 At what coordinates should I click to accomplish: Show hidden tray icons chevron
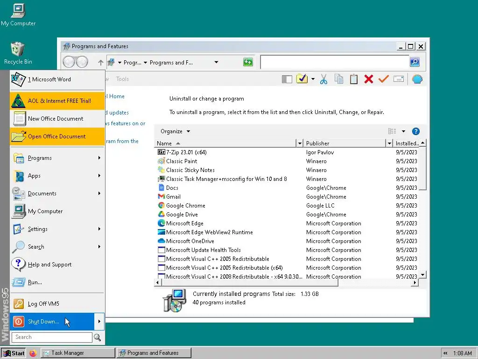[445, 353]
